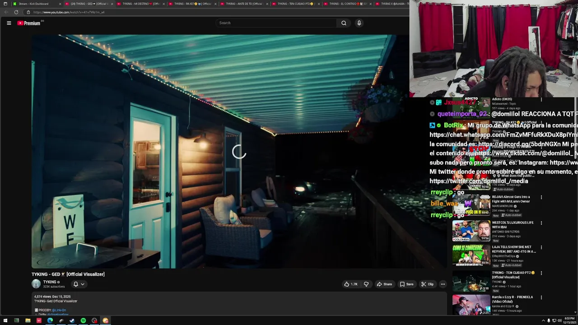The image size is (578, 325).
Task: Open the Share dialog for the video
Action: [384, 284]
